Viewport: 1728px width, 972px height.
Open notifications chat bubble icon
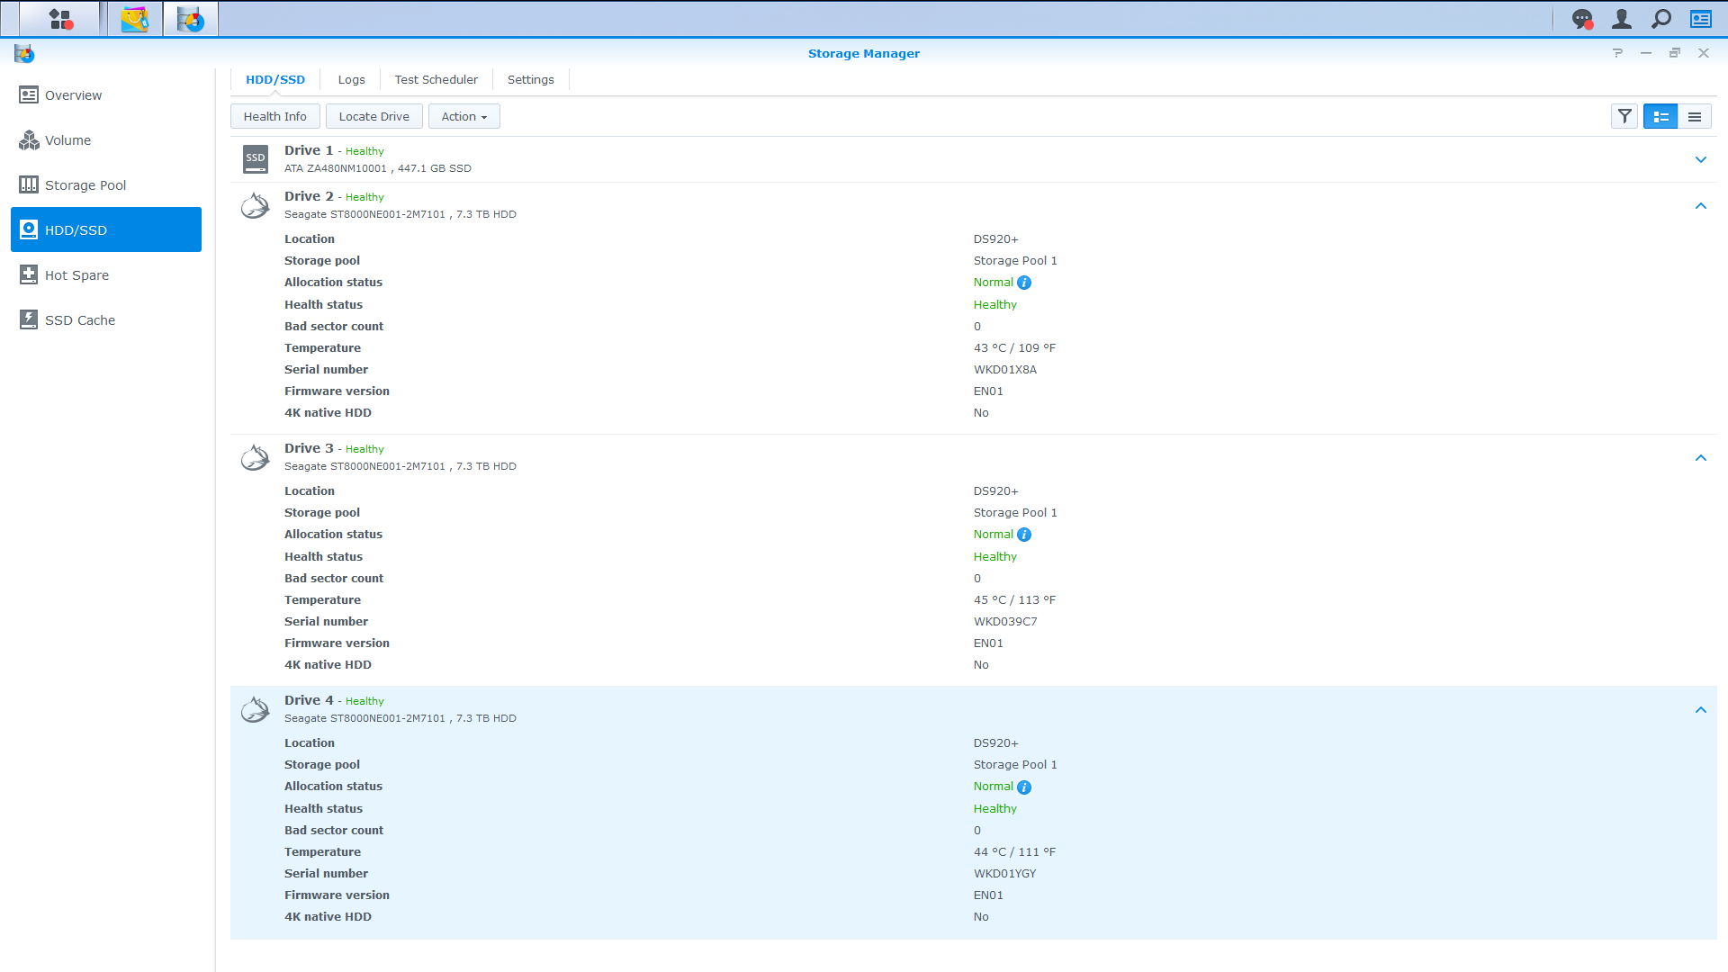click(x=1582, y=19)
